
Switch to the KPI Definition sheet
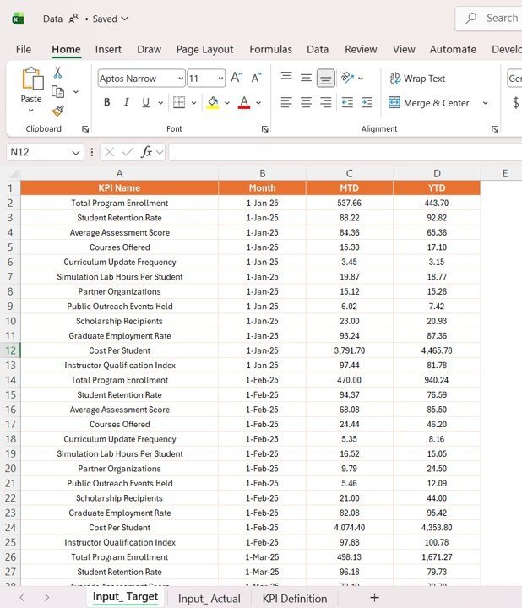(294, 598)
